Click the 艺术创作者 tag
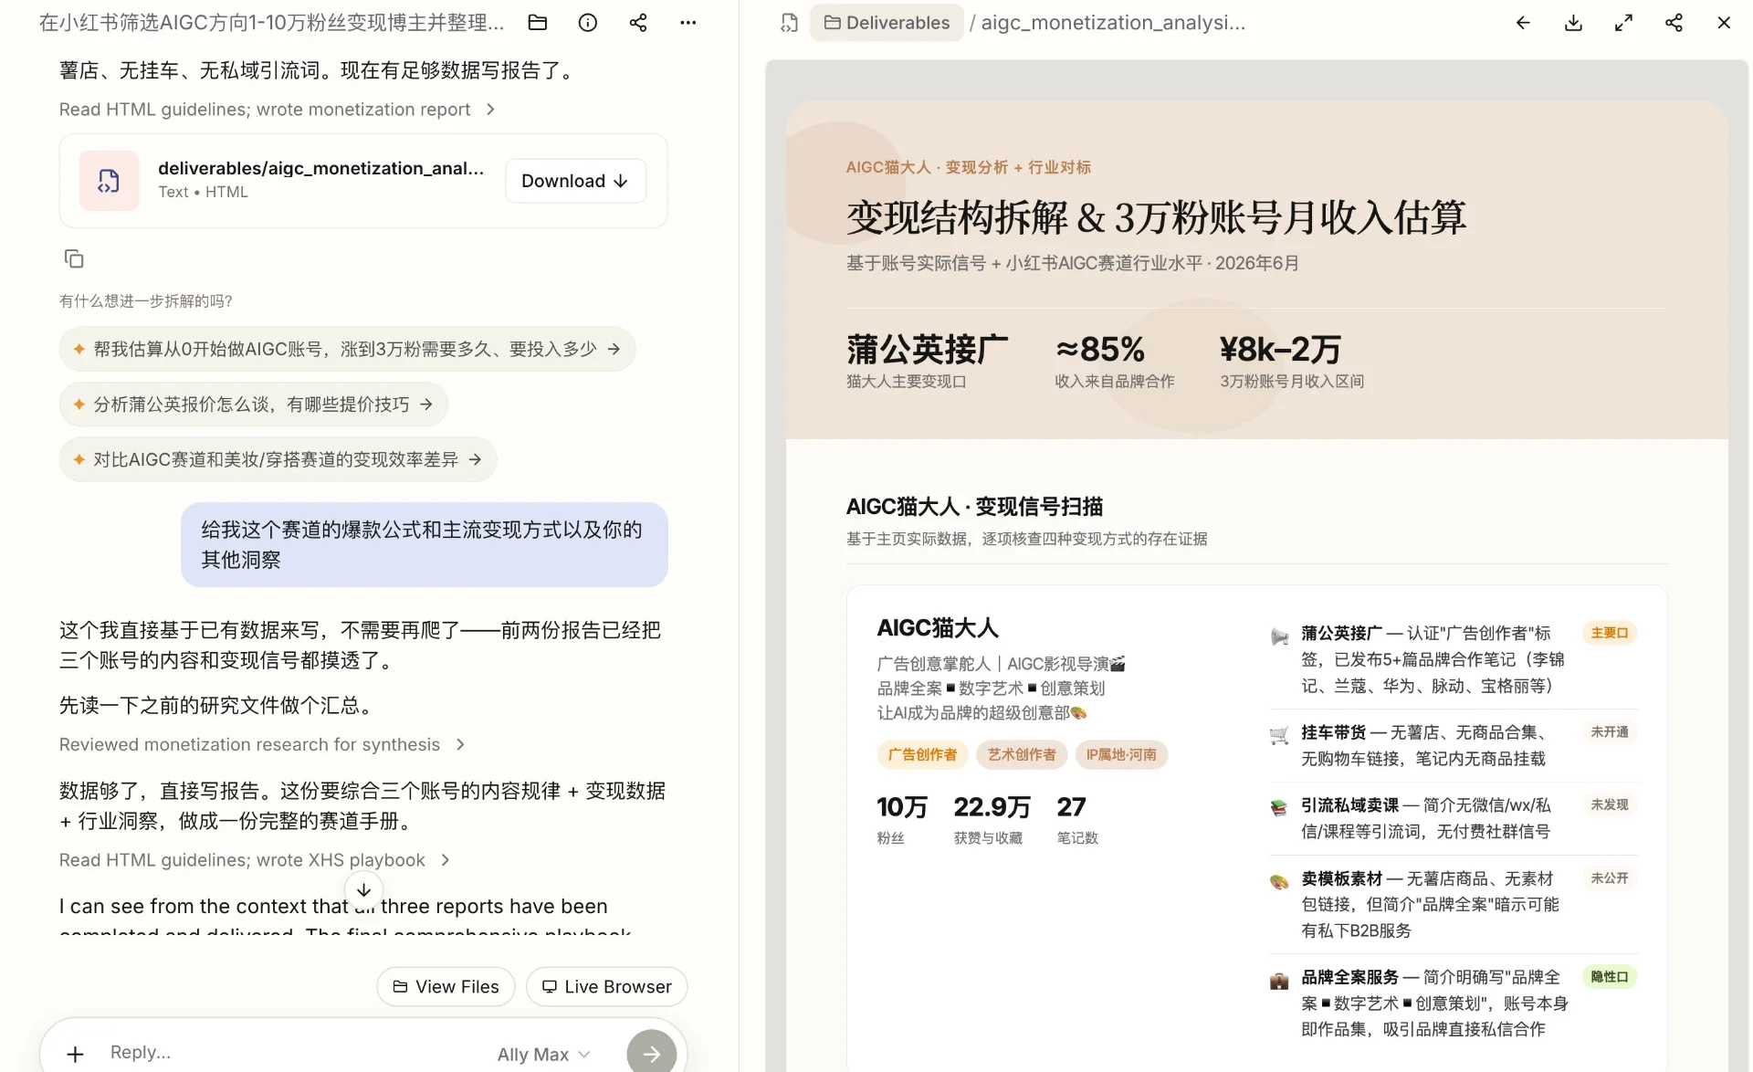The height and width of the screenshot is (1072, 1753). point(1022,755)
